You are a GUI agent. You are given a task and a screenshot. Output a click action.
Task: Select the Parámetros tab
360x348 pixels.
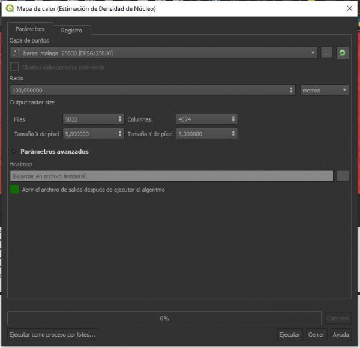[x=29, y=29]
